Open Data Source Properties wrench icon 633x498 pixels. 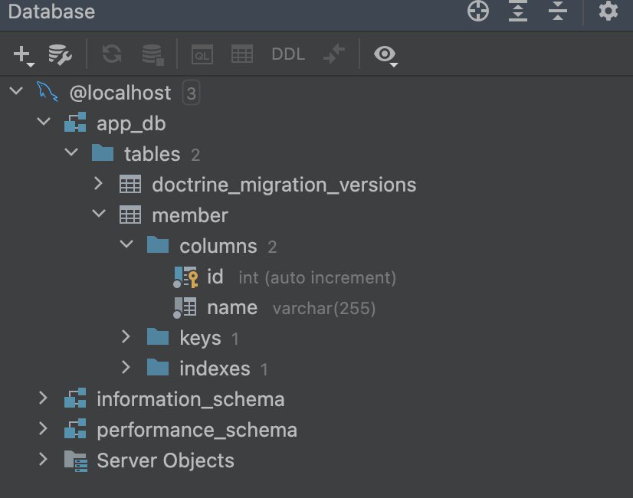tap(60, 54)
